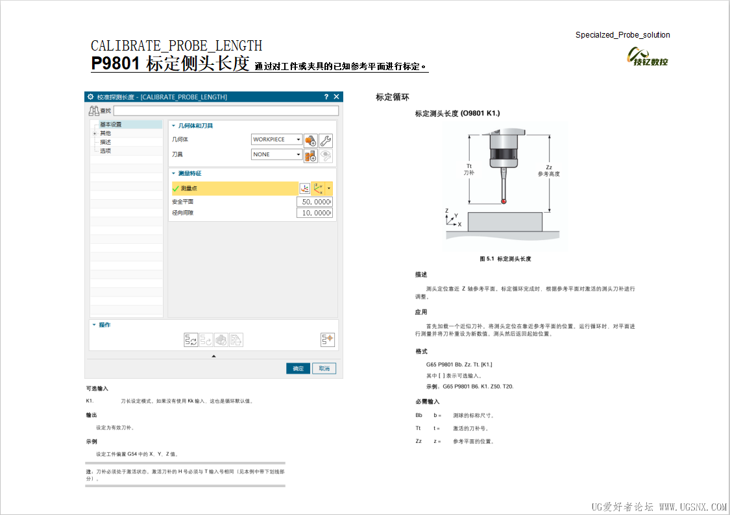730x515 pixels.
Task: Click the 安全平面 value field 50.0000
Action: pyautogui.click(x=315, y=202)
